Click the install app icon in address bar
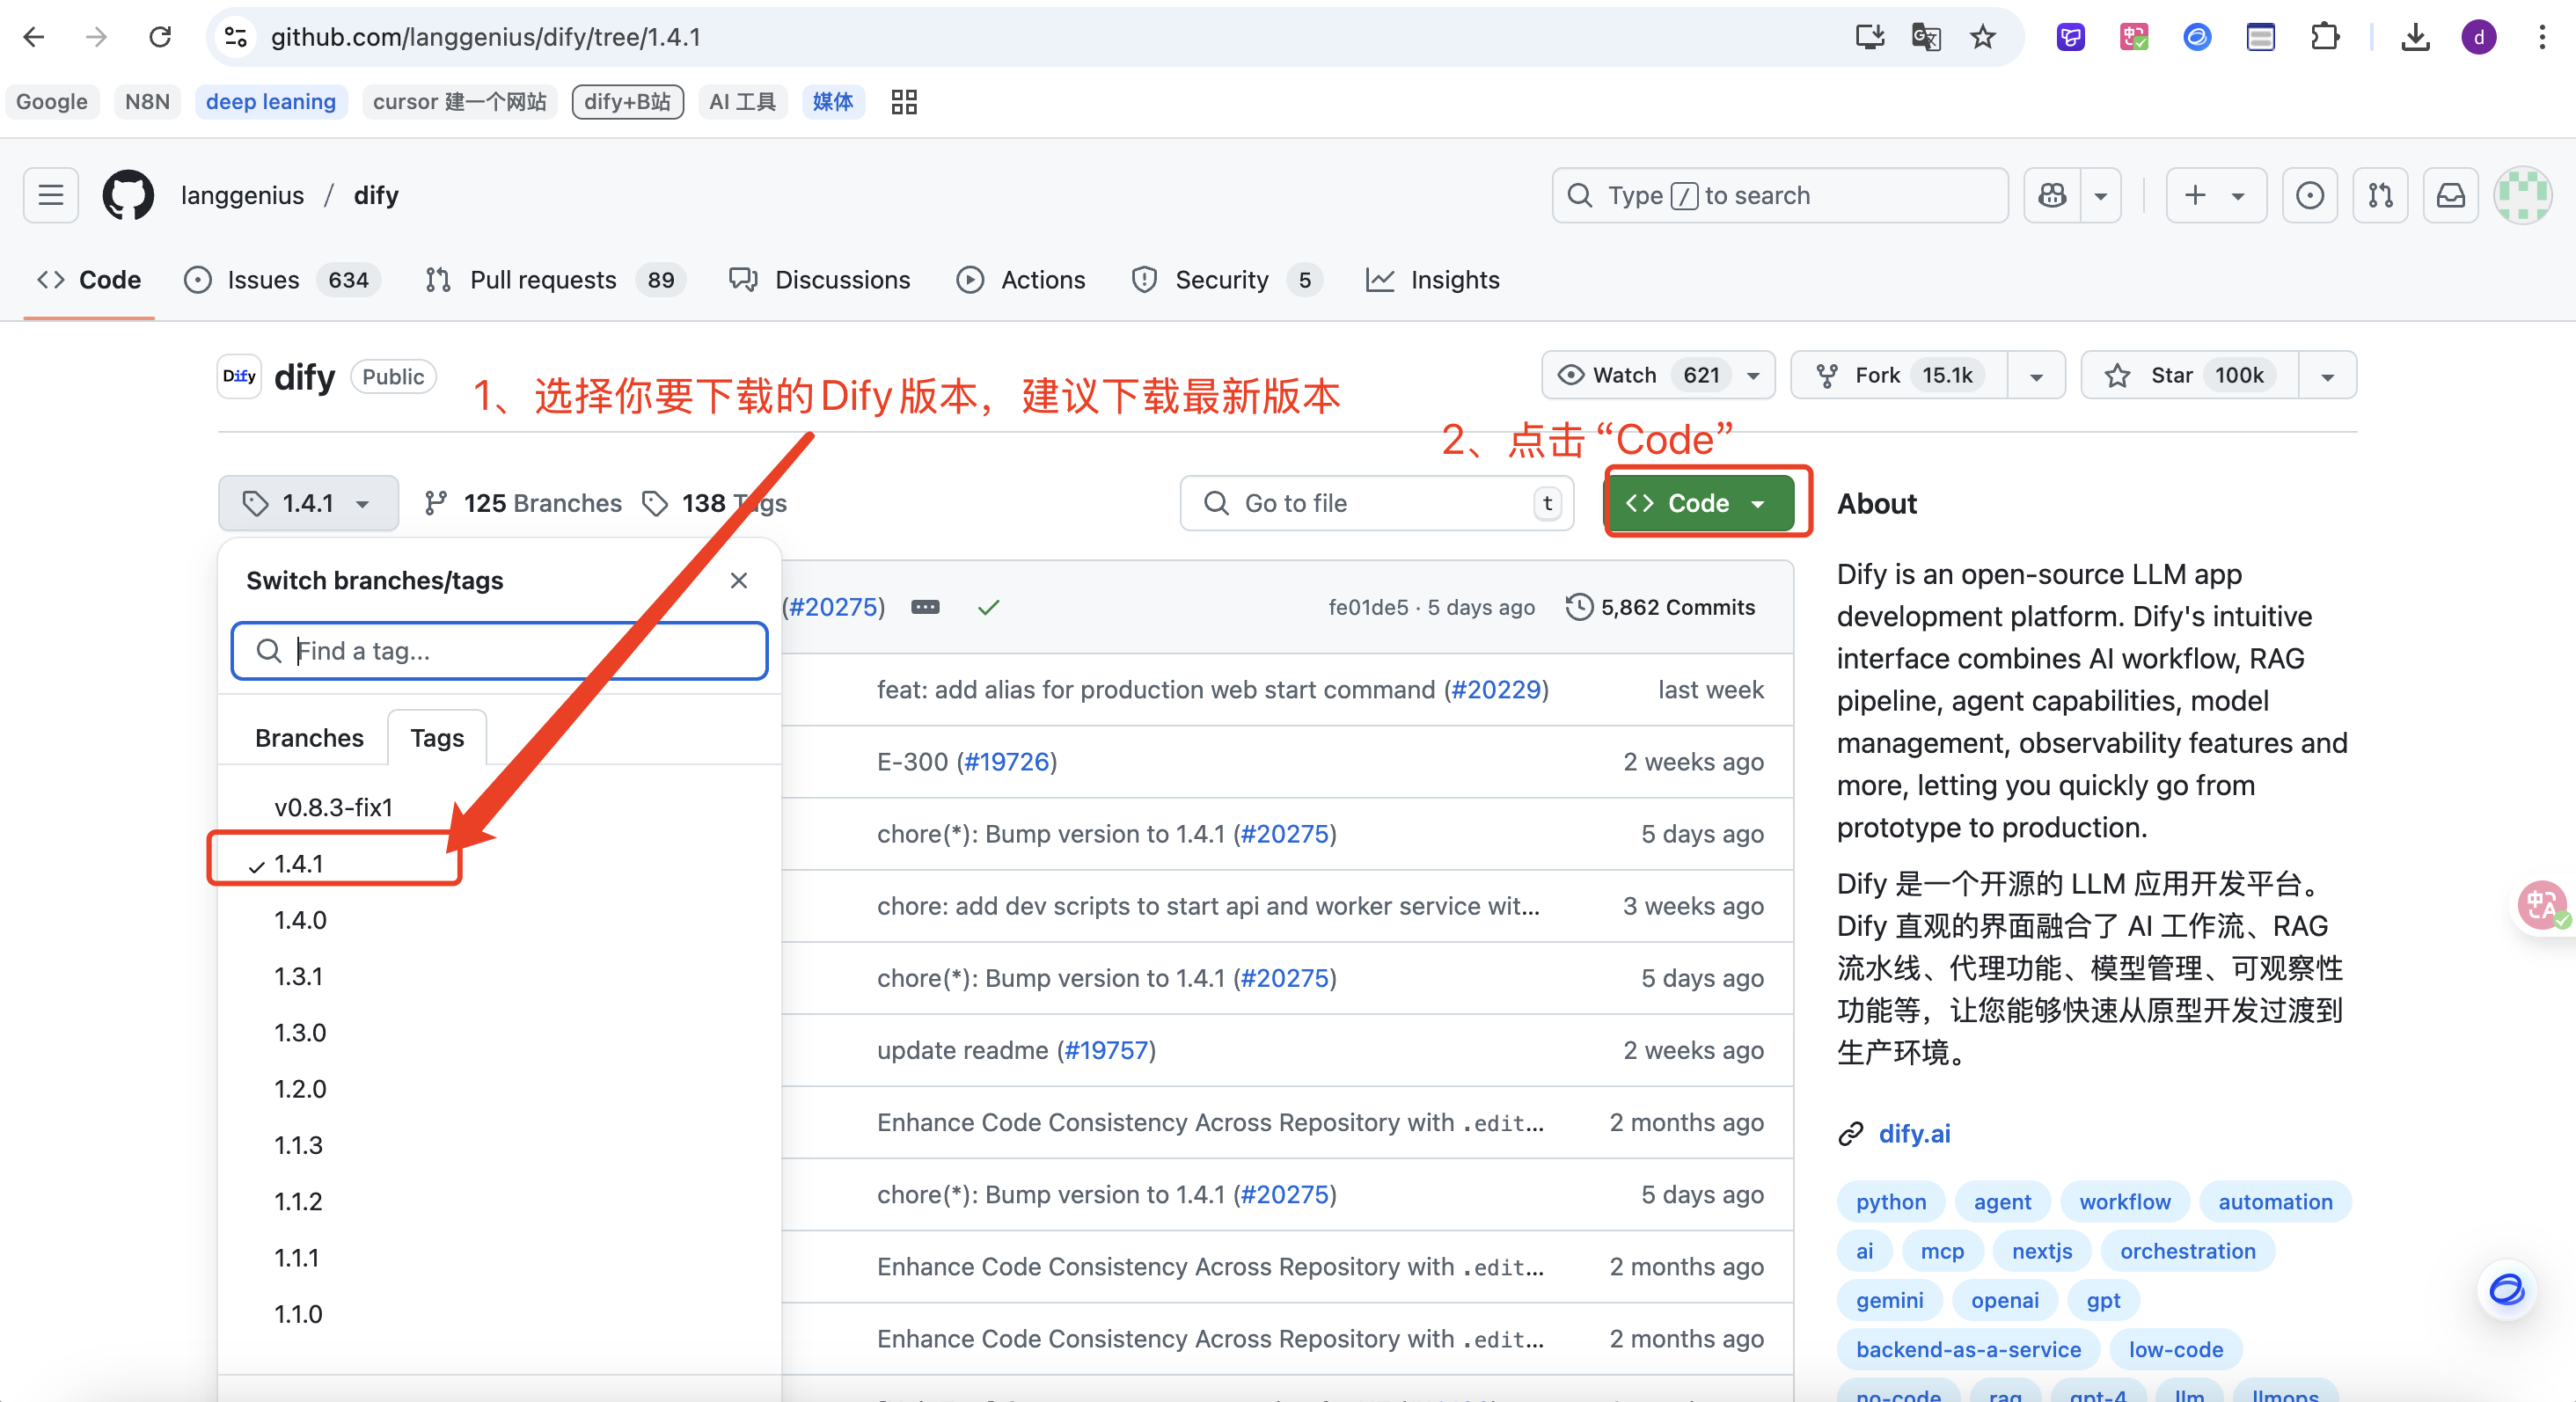The width and height of the screenshot is (2576, 1402). [x=1870, y=37]
